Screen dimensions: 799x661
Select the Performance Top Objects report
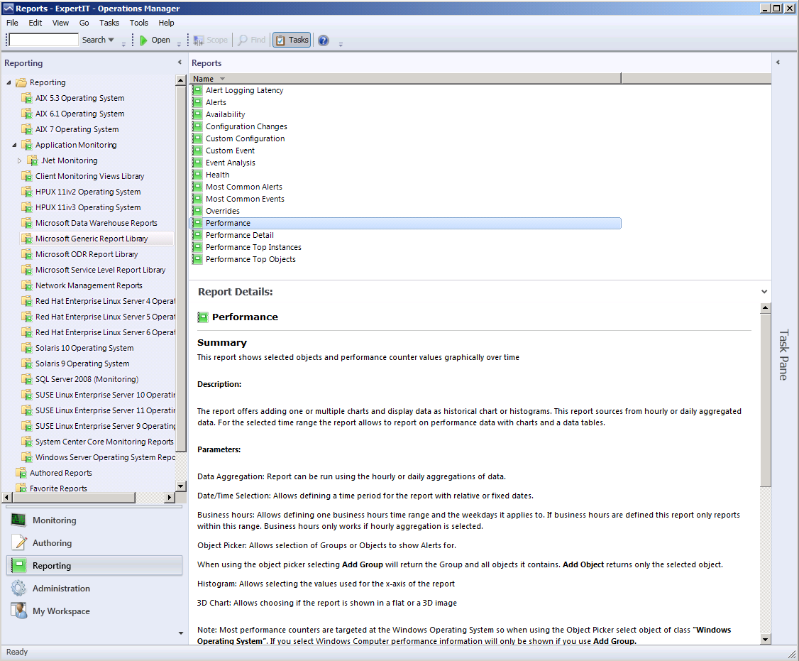coord(250,259)
